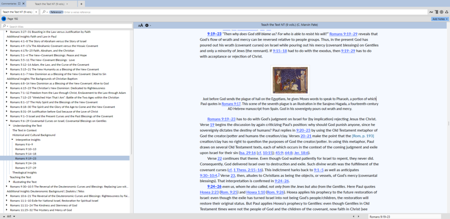This screenshot has width=450, height=219.
Task: Follow the bold 9:19–23 heading link
Action: (214, 34)
